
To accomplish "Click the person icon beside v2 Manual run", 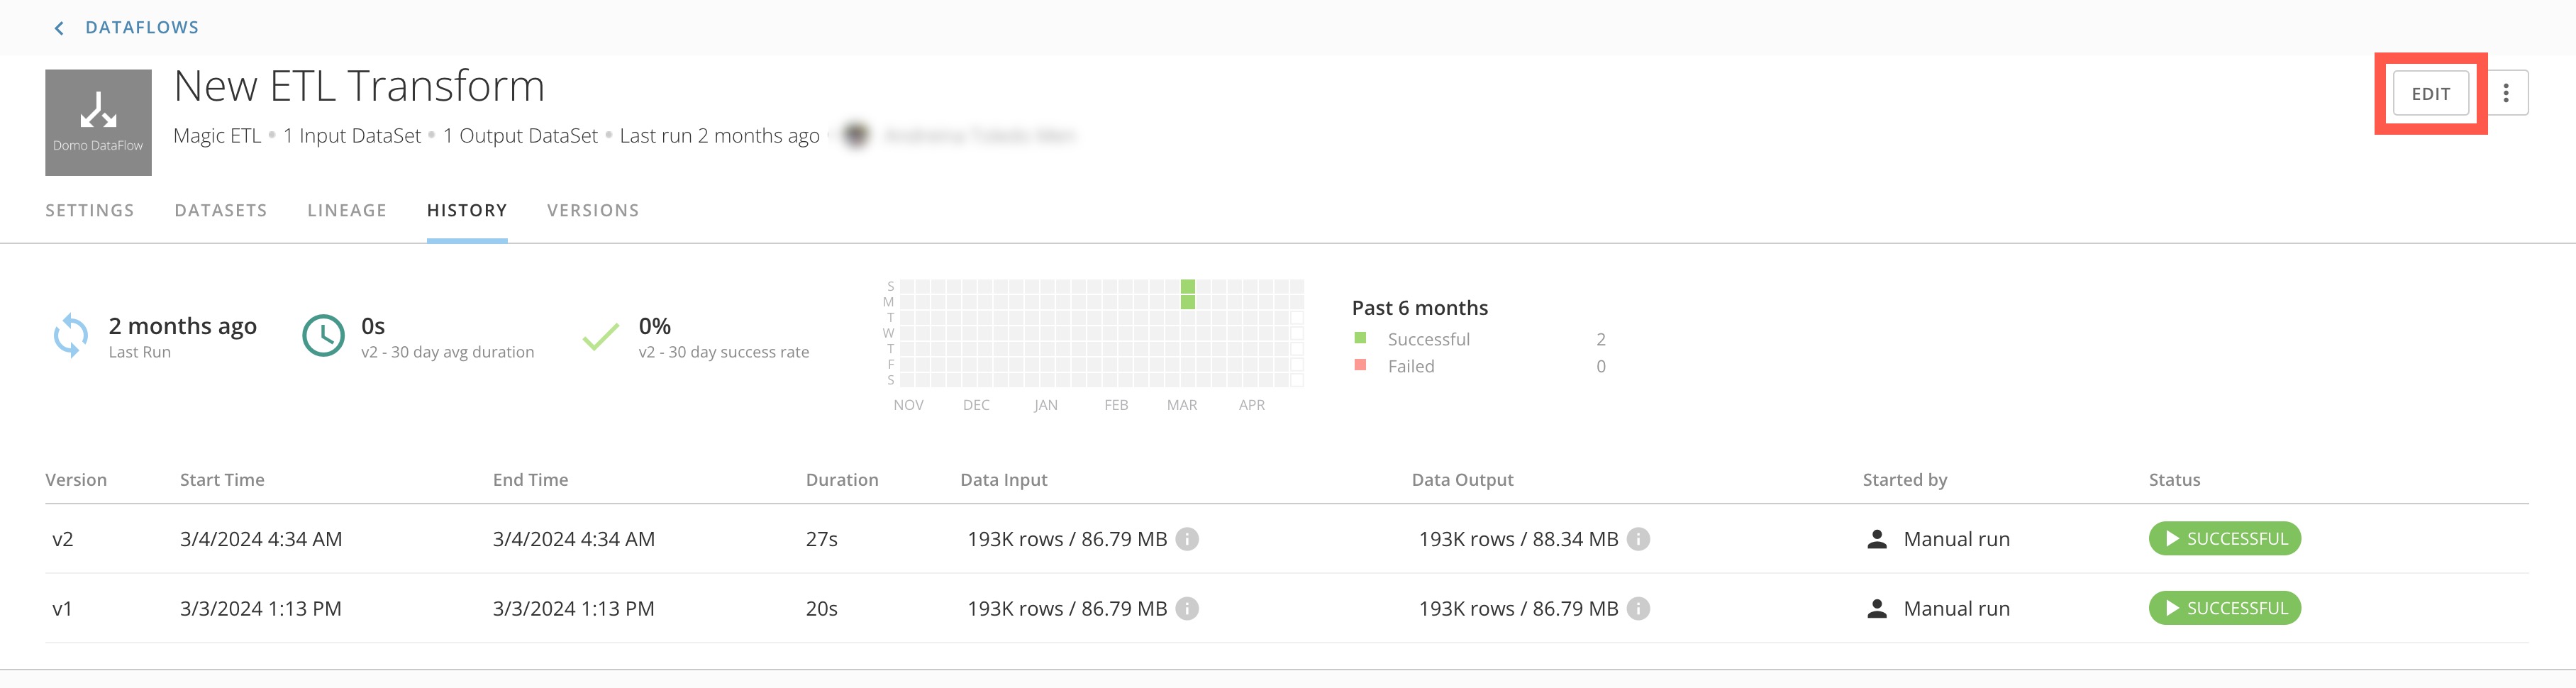I will [1877, 538].
